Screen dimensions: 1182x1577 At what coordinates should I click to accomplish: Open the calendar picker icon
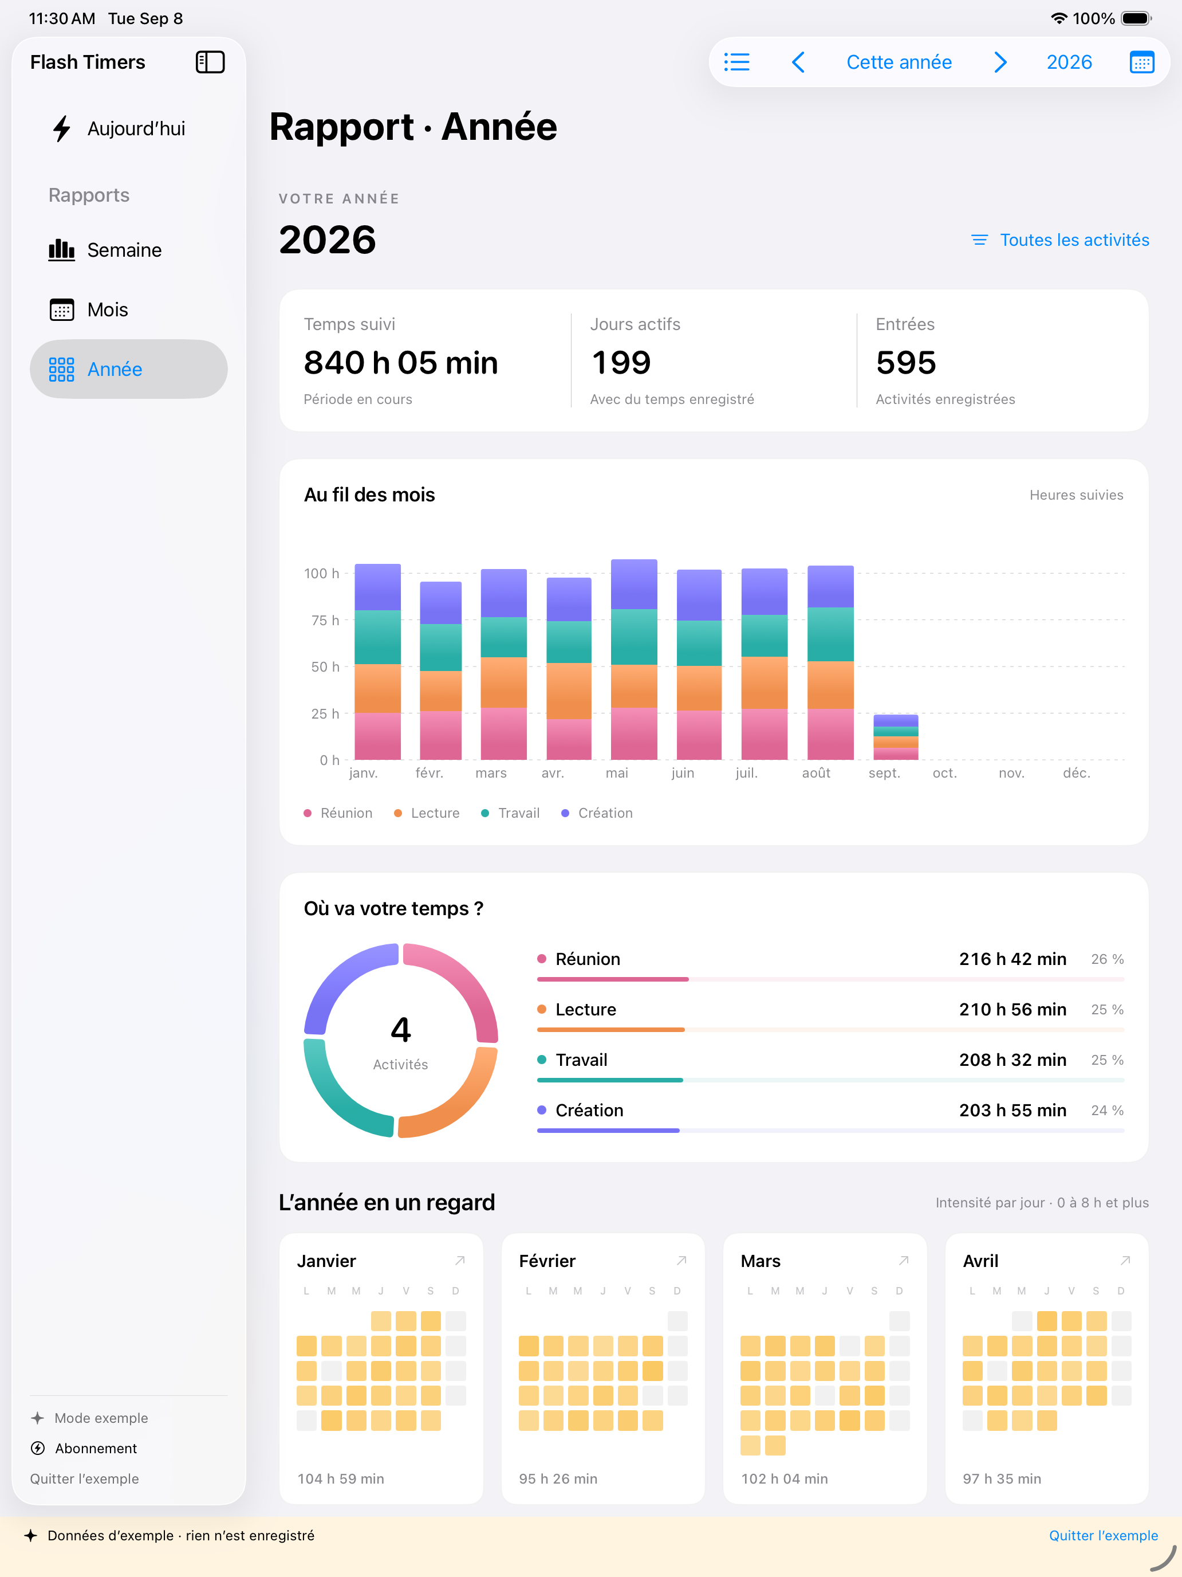click(x=1141, y=62)
